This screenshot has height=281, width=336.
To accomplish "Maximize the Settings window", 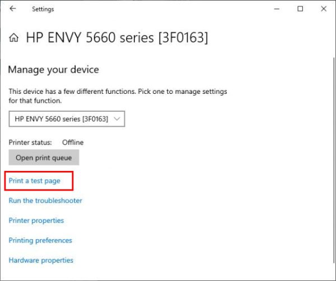I will [300, 9].
